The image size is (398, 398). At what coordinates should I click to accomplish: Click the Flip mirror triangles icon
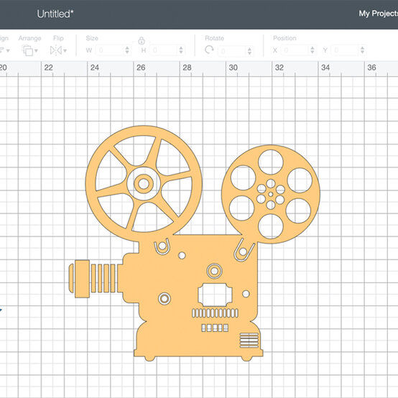point(56,50)
